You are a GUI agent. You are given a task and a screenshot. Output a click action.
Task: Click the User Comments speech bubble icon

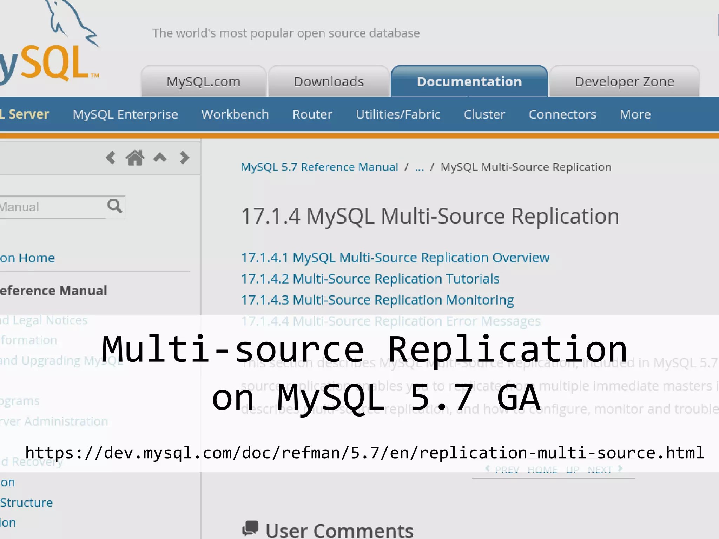(x=250, y=528)
